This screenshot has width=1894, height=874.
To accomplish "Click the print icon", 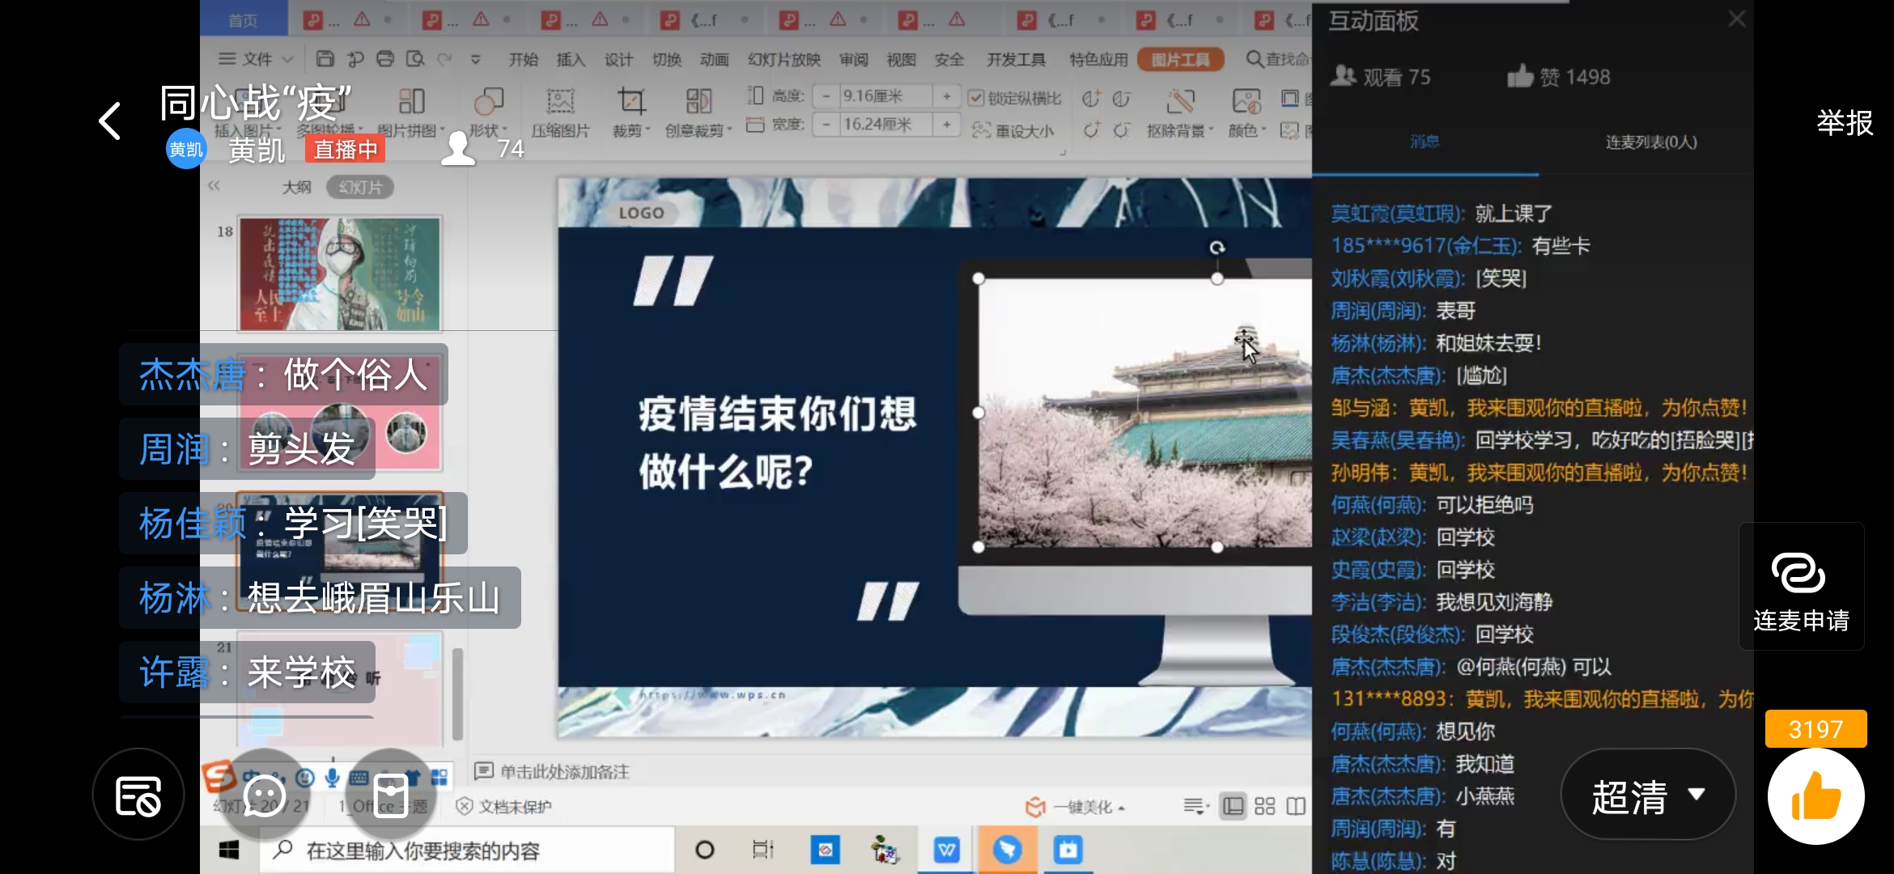I will (385, 59).
